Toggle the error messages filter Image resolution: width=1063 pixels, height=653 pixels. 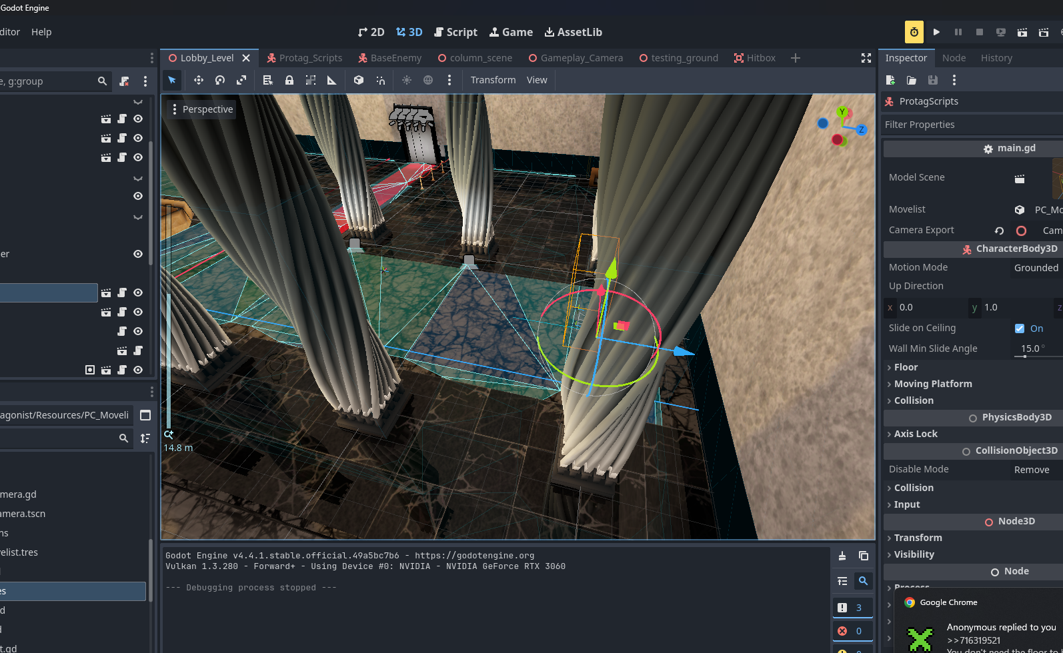(x=852, y=631)
